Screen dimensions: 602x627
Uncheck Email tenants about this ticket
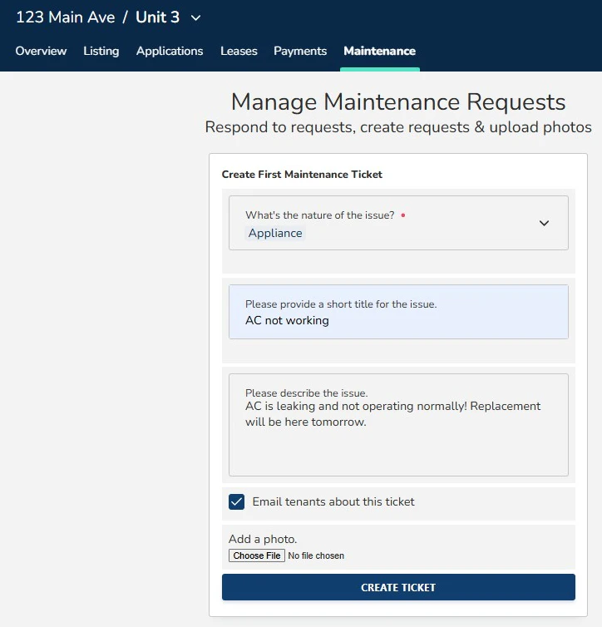[237, 501]
